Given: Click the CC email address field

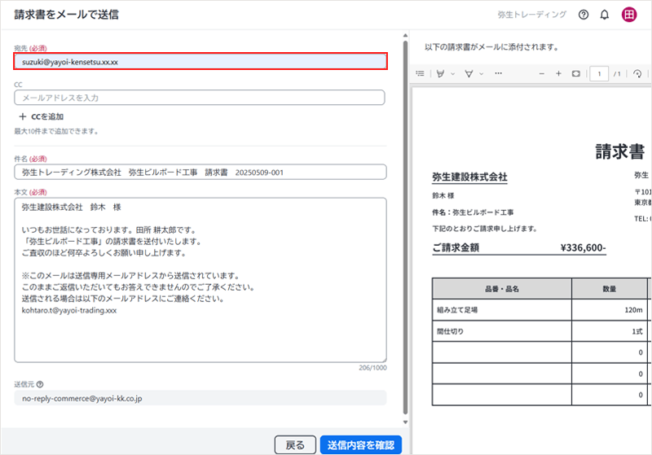Looking at the screenshot, I should coord(200,98).
